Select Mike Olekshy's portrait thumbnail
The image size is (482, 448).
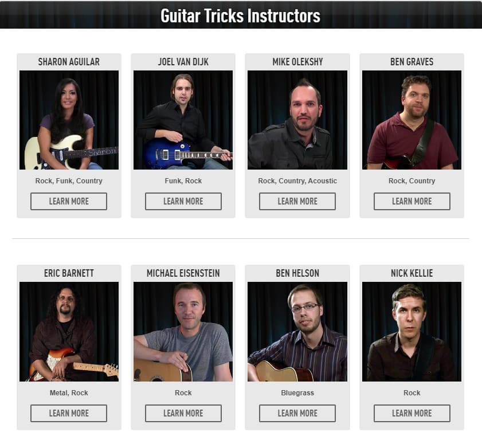pos(297,120)
